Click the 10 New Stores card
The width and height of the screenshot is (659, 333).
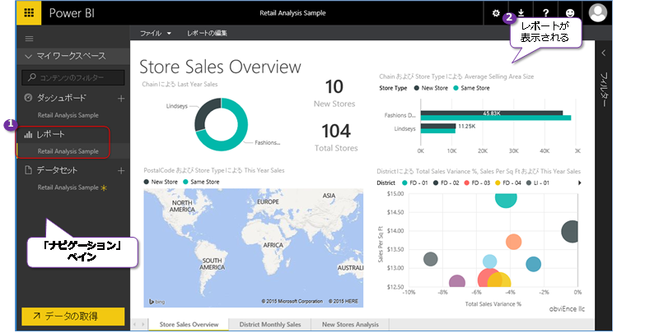coord(334,93)
